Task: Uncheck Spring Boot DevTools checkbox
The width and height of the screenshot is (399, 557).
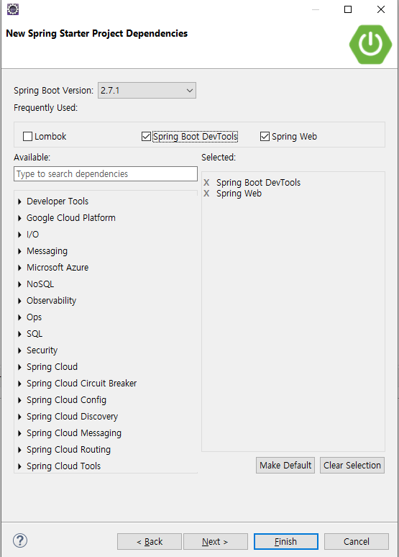Action: click(146, 137)
